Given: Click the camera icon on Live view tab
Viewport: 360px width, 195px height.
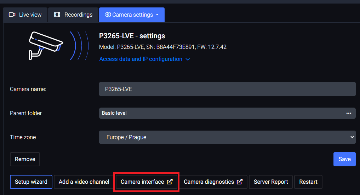Looking at the screenshot, I should coord(12,15).
